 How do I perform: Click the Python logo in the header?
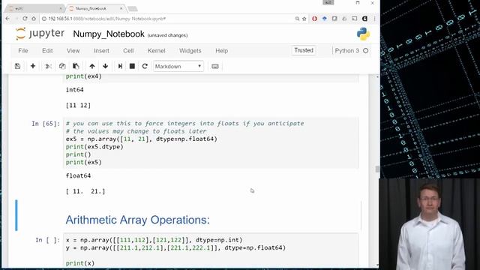click(x=363, y=34)
